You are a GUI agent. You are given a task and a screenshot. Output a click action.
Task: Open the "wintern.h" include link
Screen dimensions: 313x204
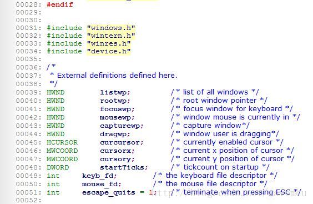[111, 36]
